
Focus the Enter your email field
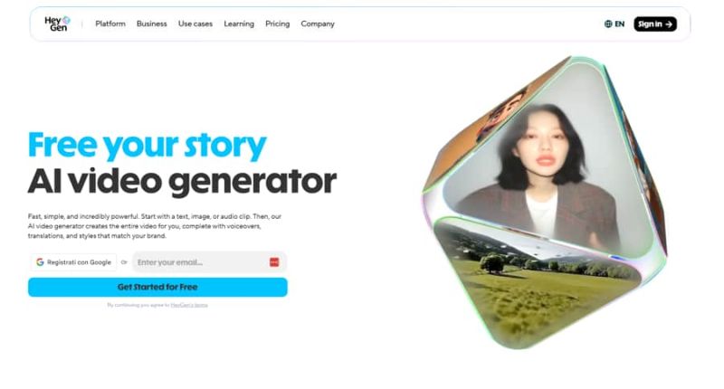[209, 262]
